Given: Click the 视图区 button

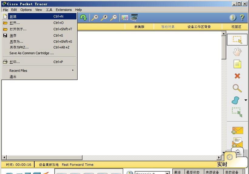Looking at the screenshot, I should tap(236, 27).
